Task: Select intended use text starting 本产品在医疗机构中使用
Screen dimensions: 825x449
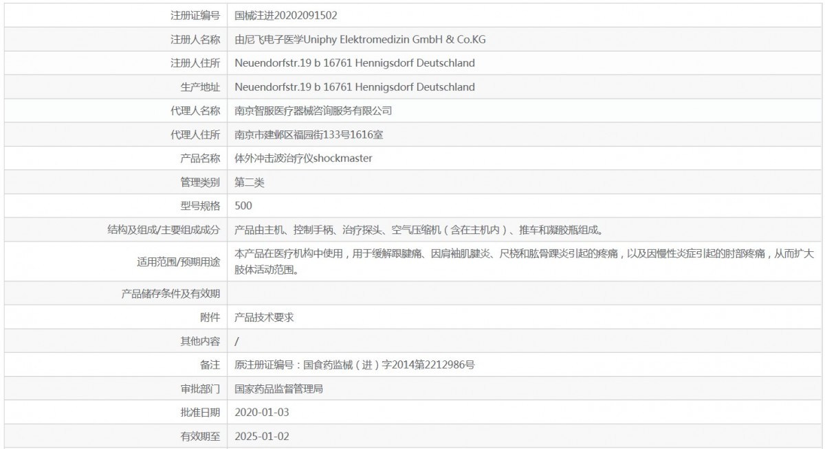Action: click(524, 262)
